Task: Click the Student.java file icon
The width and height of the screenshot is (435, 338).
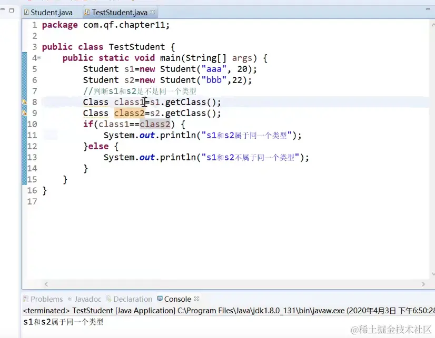Action: 26,12
